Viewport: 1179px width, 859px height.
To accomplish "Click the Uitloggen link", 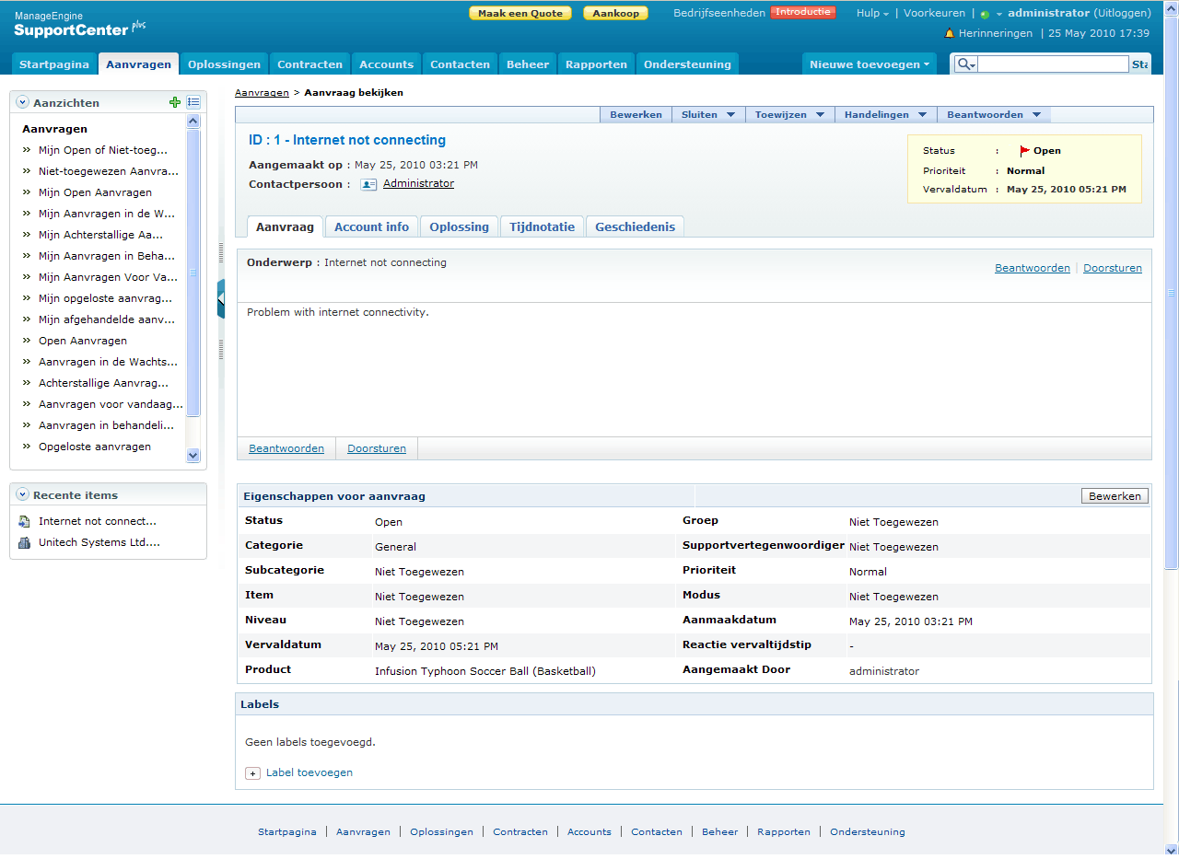I will [1123, 14].
